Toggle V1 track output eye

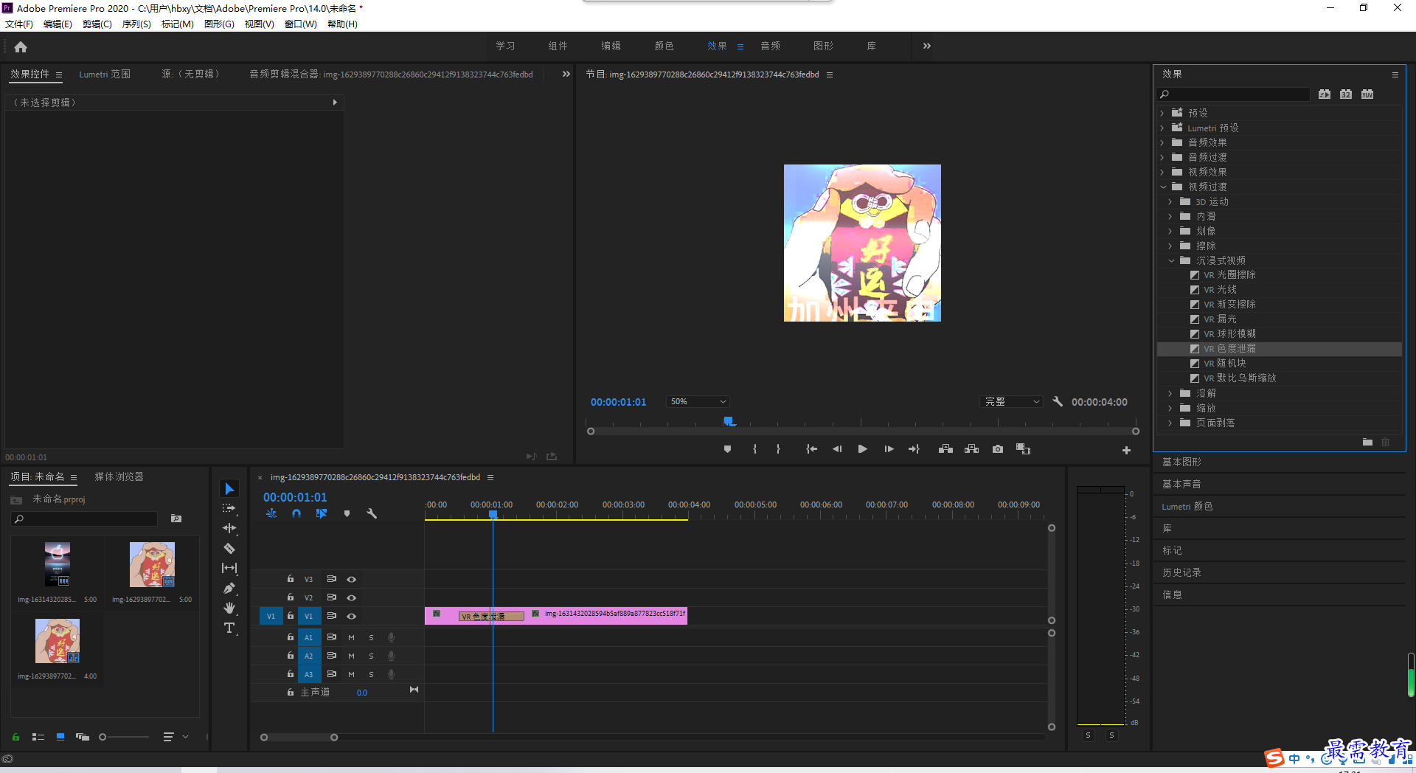(352, 616)
